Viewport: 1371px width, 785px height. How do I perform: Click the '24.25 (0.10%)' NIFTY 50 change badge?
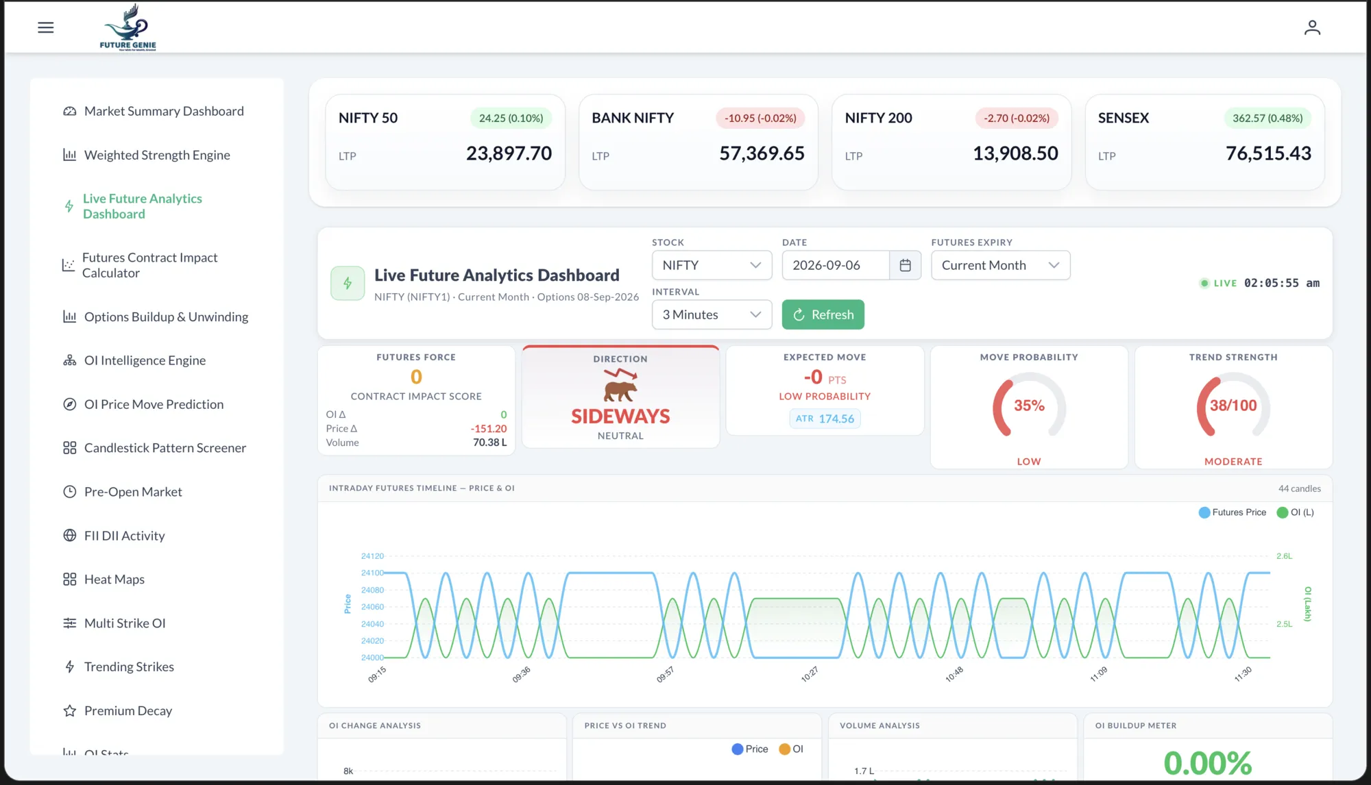click(x=511, y=118)
